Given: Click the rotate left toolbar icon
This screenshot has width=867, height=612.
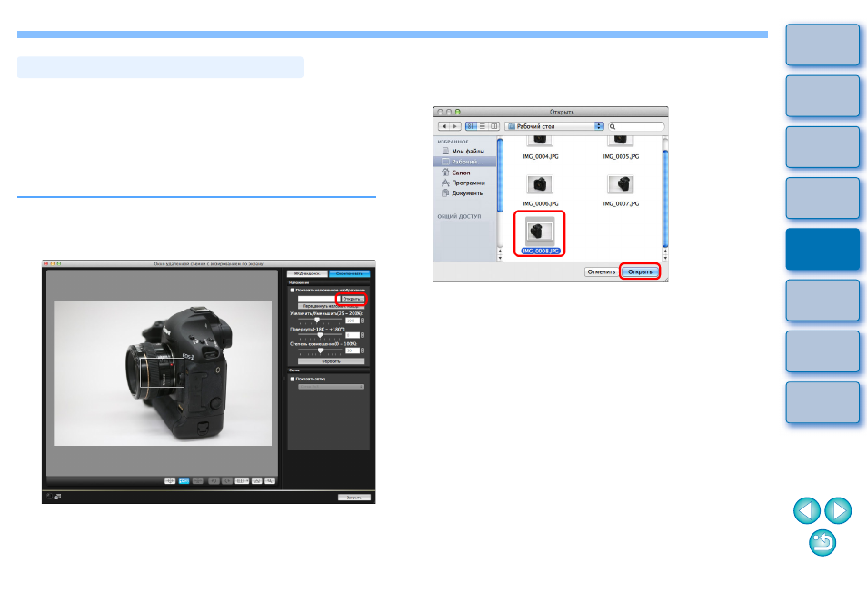Looking at the screenshot, I should coord(214,481).
